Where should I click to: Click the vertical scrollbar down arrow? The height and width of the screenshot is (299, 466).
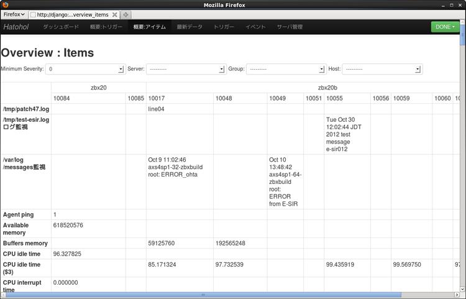[462, 288]
